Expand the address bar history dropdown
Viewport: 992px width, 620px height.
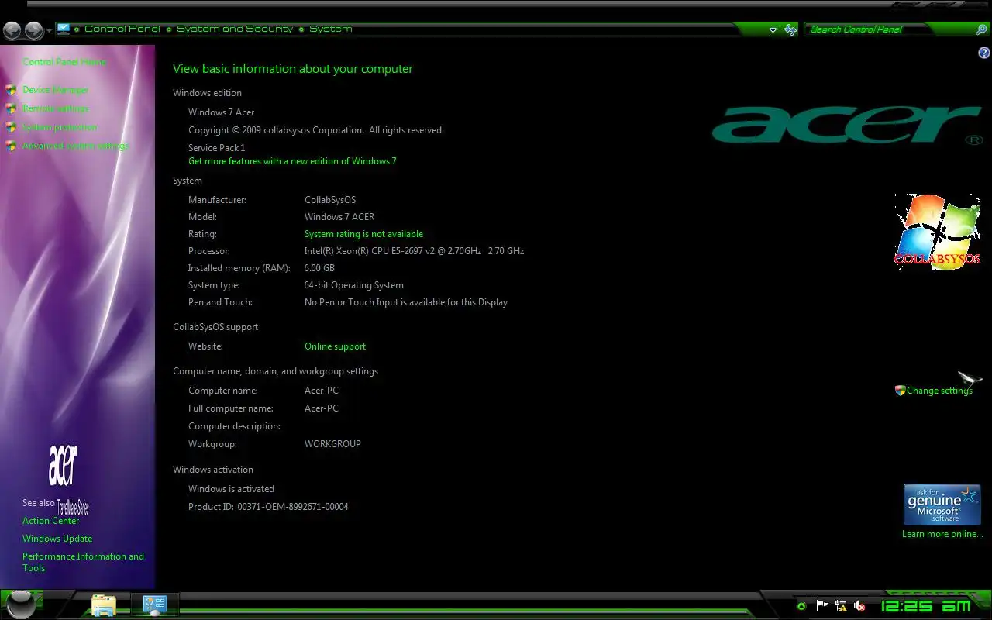click(773, 29)
